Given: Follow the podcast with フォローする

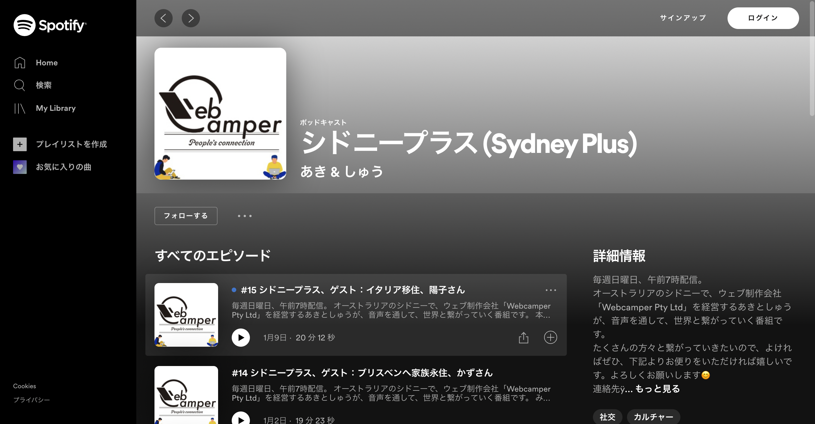Looking at the screenshot, I should click(186, 216).
